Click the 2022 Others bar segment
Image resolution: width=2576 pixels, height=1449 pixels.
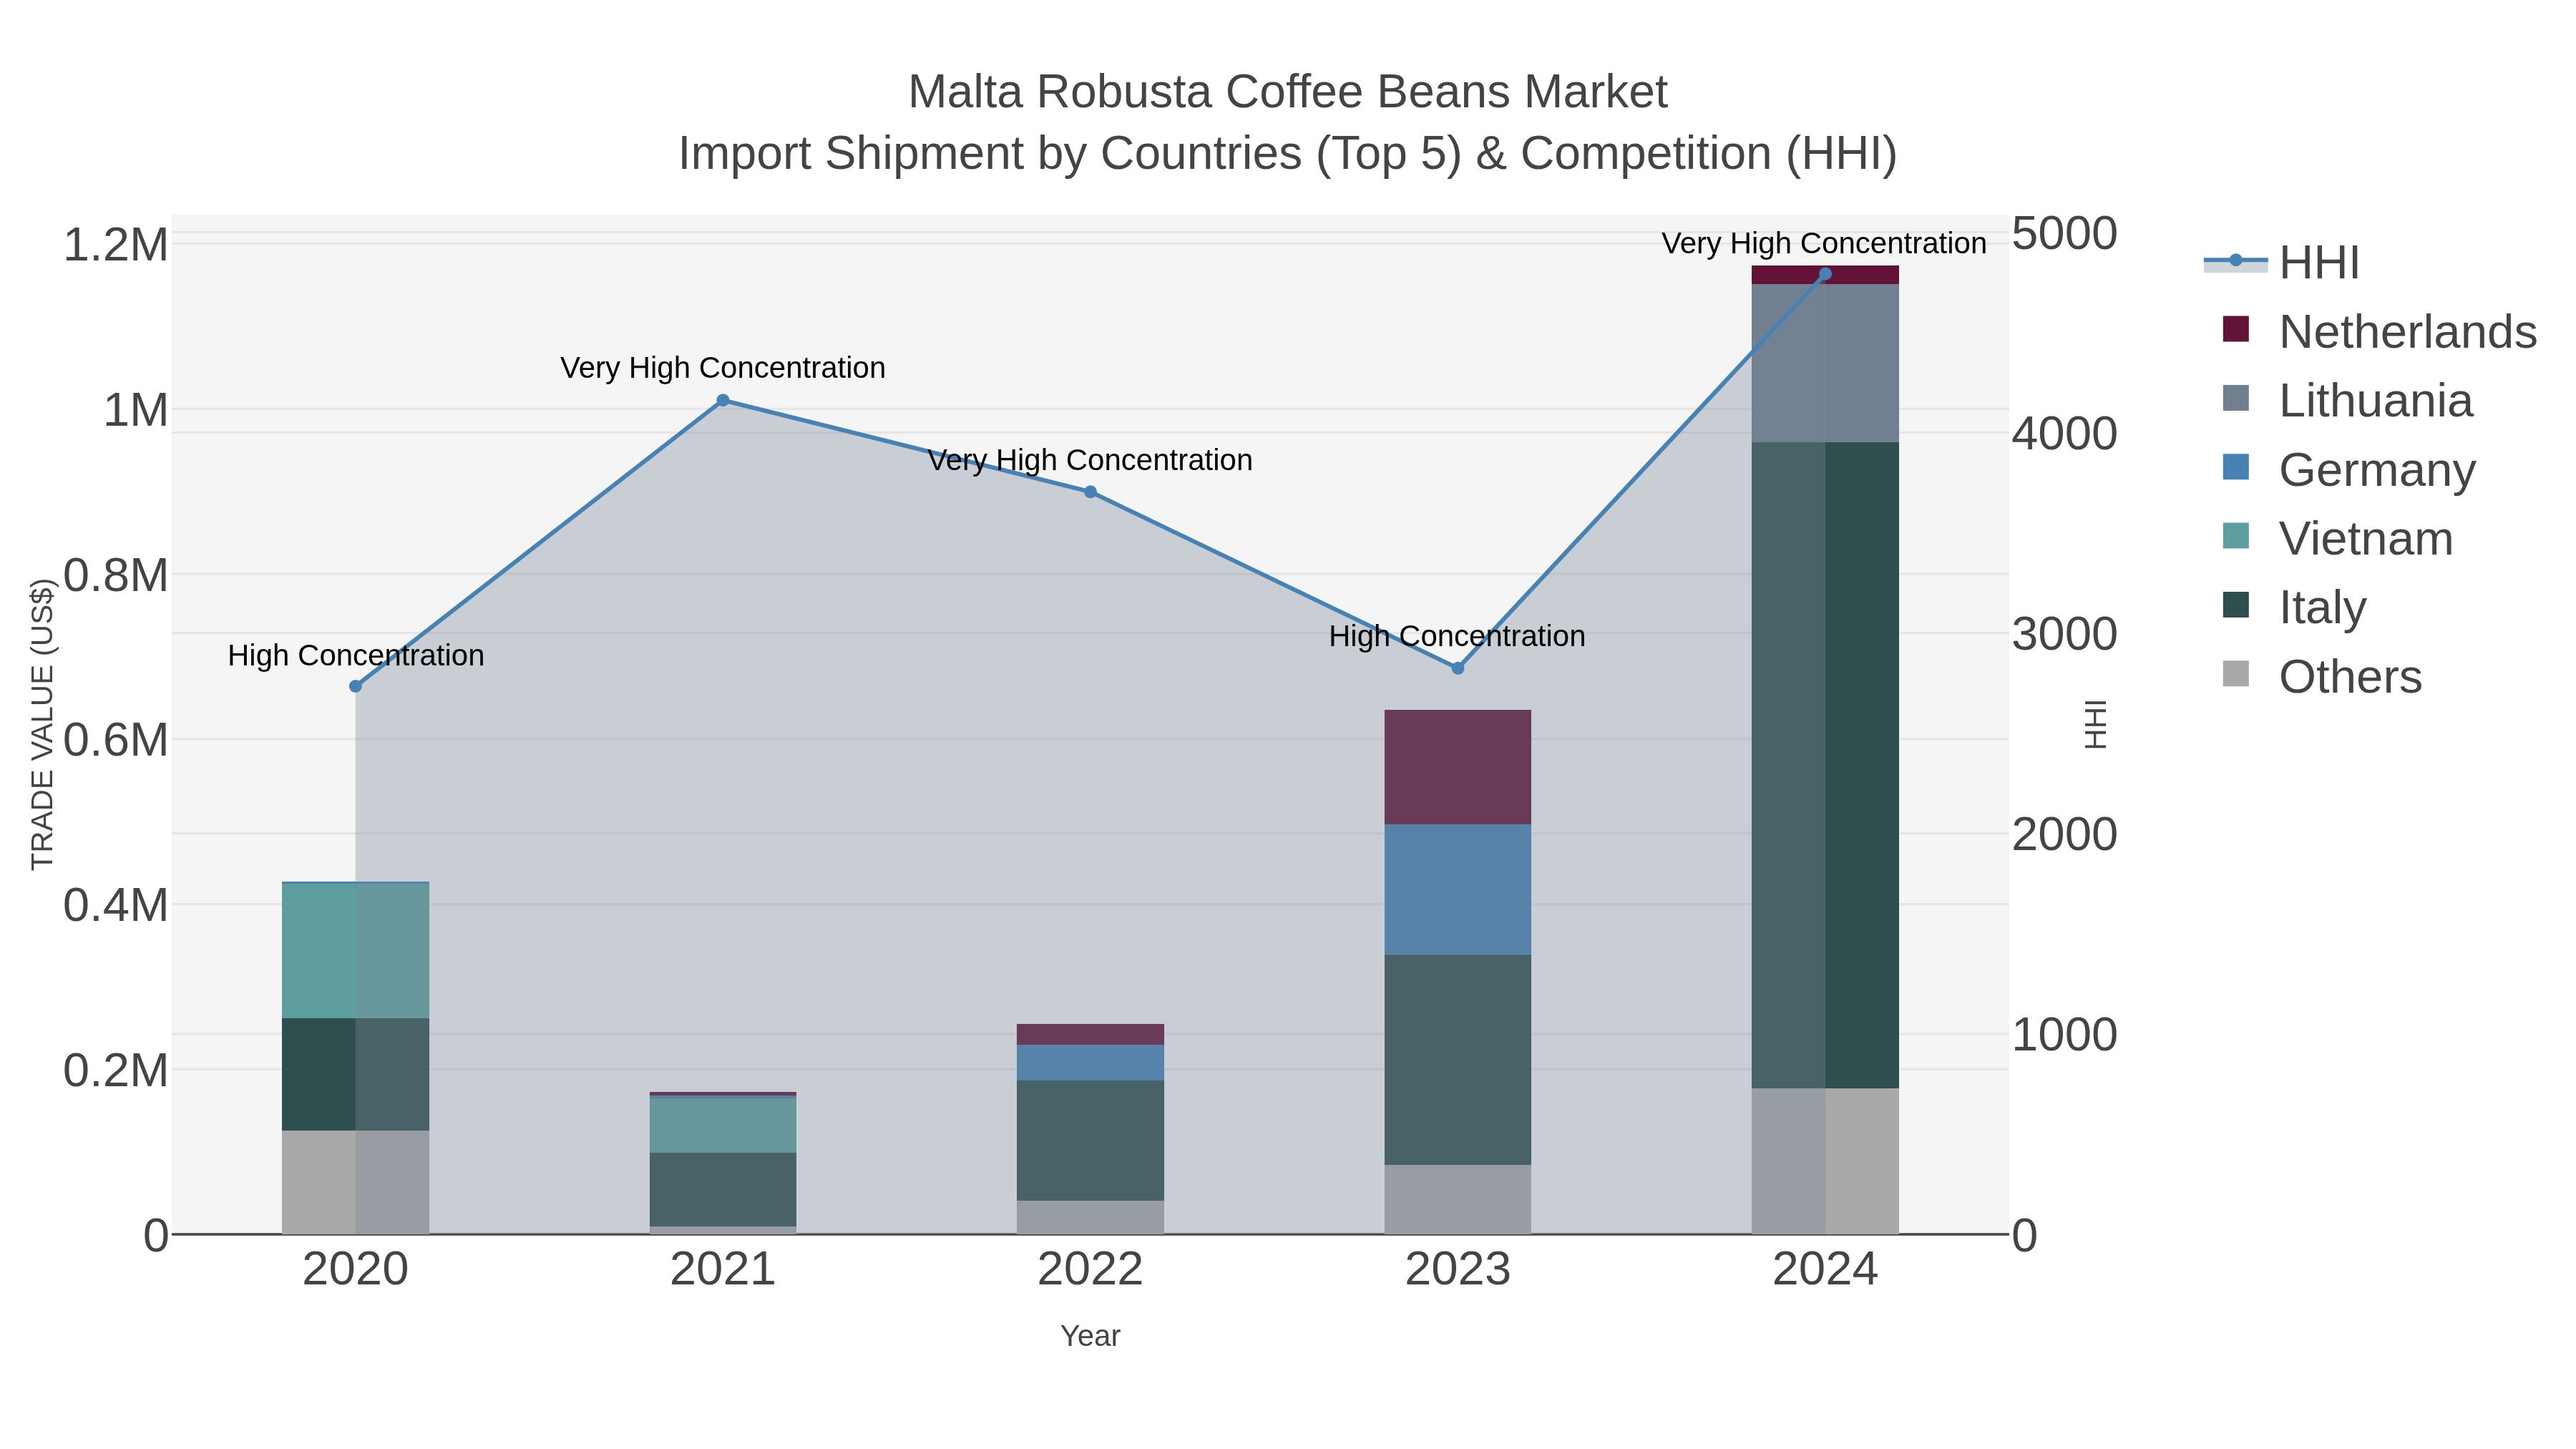[x=1090, y=1217]
